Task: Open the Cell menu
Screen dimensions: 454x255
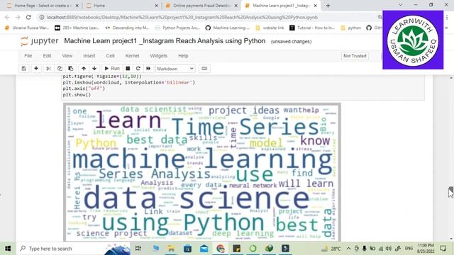Action: coord(111,56)
